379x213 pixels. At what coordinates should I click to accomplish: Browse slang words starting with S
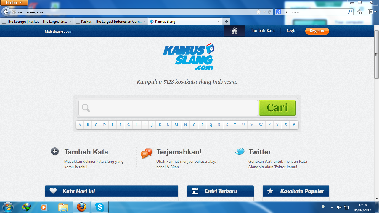tap(227, 125)
